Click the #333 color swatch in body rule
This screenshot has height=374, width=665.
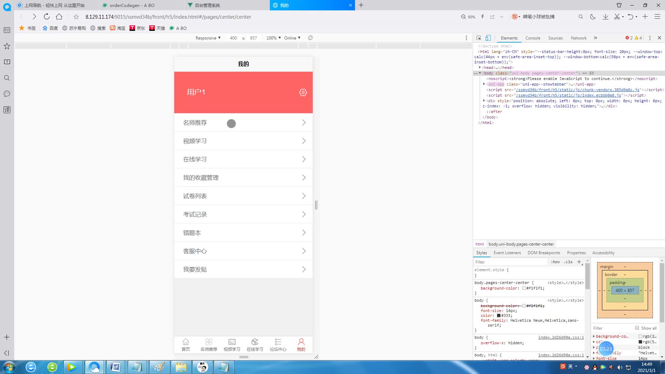click(499, 315)
